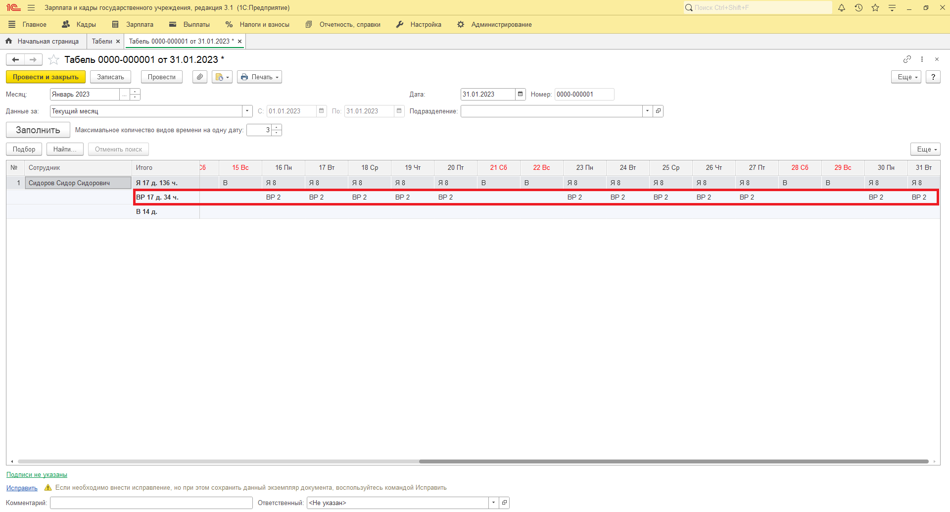This screenshot has width=950, height=512.
Task: Open help with the question mark button
Action: 933,77
